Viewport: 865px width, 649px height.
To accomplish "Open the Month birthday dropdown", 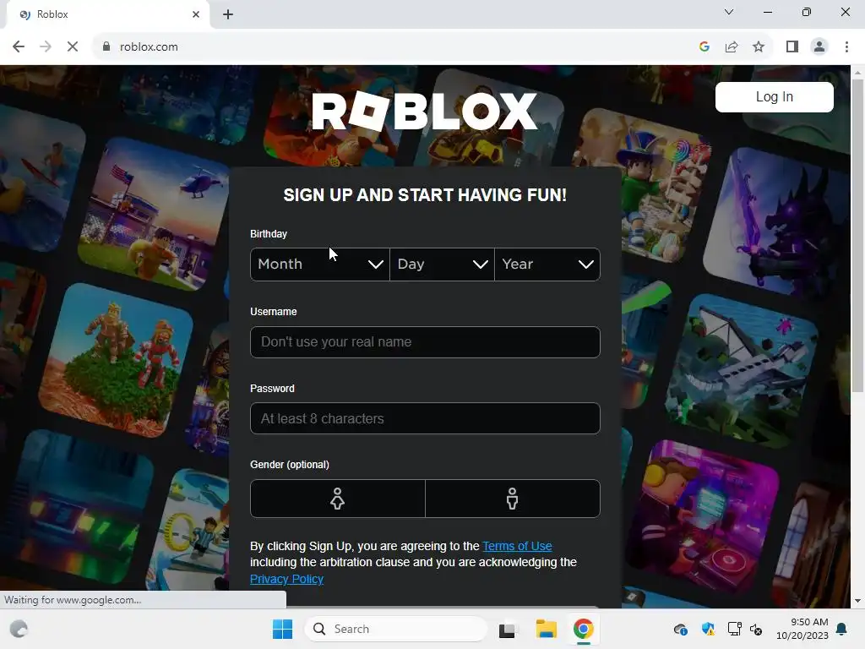I will pos(320,265).
